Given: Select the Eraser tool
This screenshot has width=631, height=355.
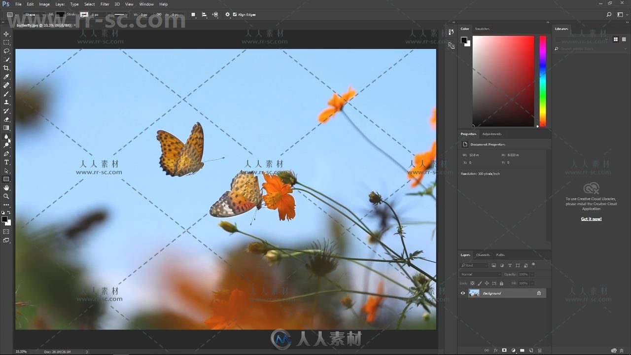Looking at the screenshot, I should pos(6,119).
